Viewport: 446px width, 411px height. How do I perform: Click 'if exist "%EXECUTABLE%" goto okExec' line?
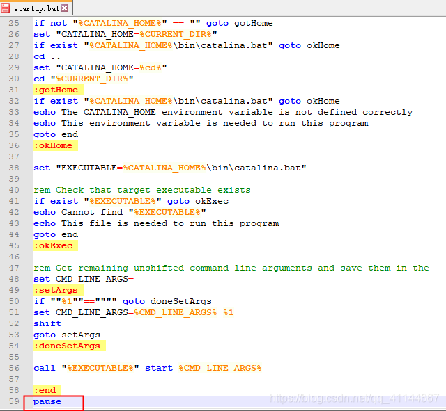(131, 201)
